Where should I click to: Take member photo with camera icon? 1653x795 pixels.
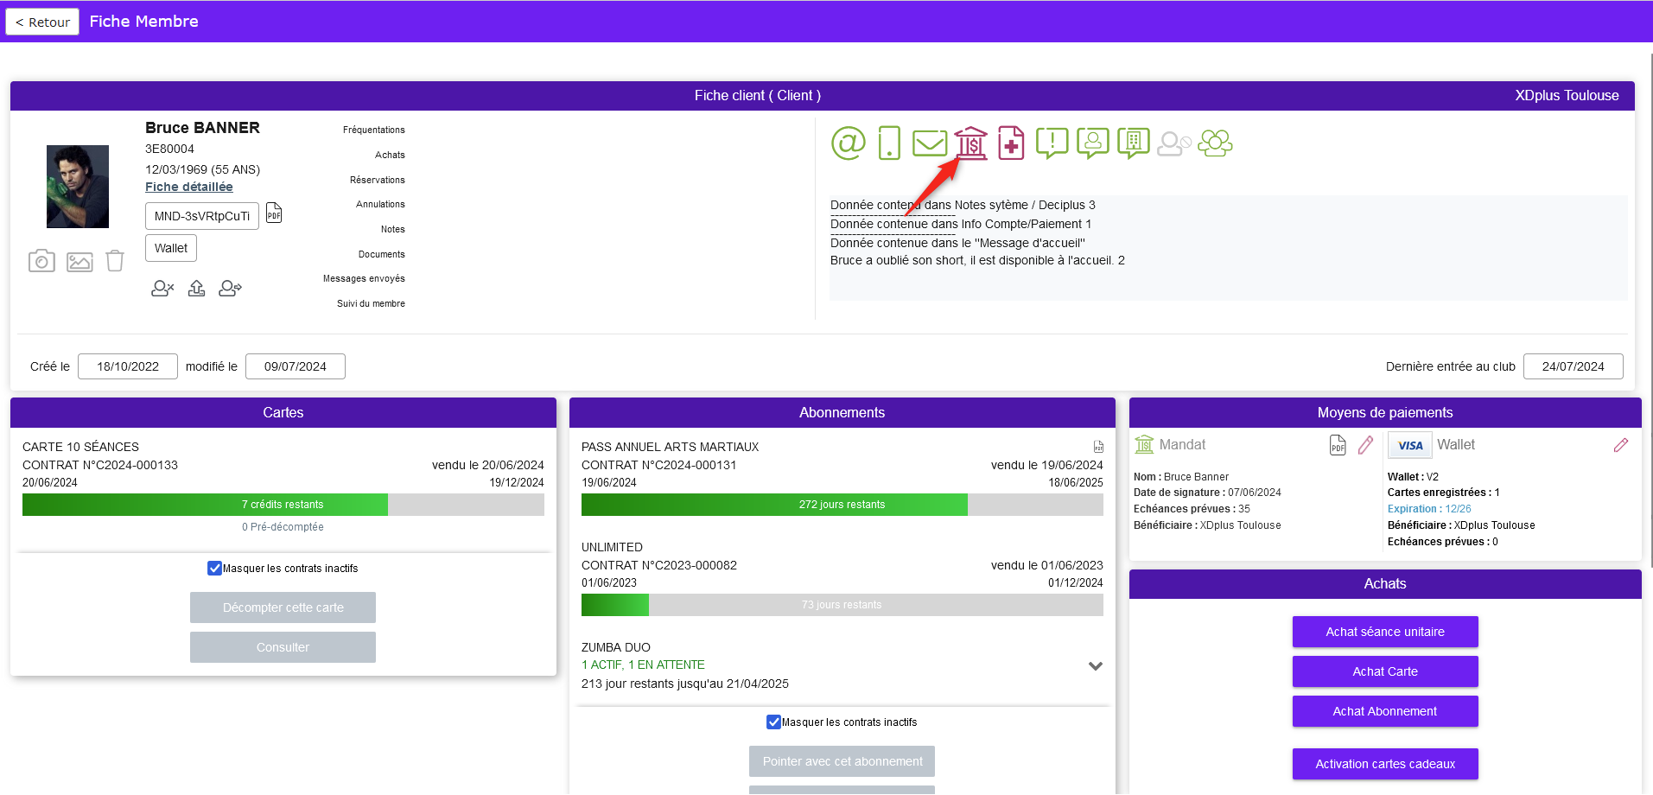tap(41, 261)
